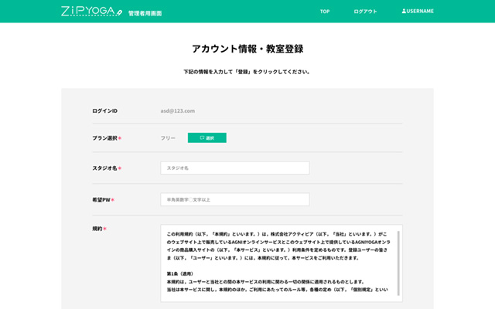The image size is (495, 309).
Task: Click the スタジオ名 field label
Action: [105, 168]
